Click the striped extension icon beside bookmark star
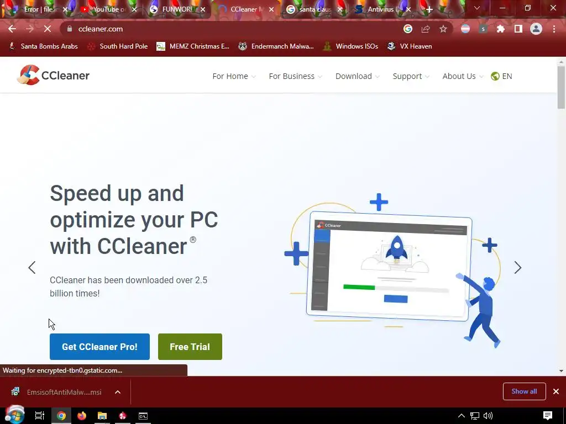566x424 pixels. (x=465, y=29)
